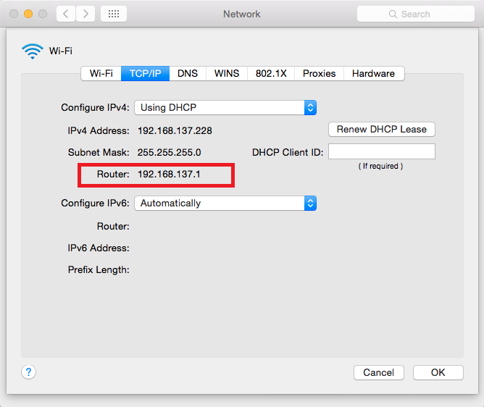The width and height of the screenshot is (484, 407).
Task: Click router address 192.168.137.1
Action: [x=169, y=174]
